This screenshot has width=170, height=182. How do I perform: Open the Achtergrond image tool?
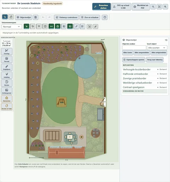pos(7,91)
